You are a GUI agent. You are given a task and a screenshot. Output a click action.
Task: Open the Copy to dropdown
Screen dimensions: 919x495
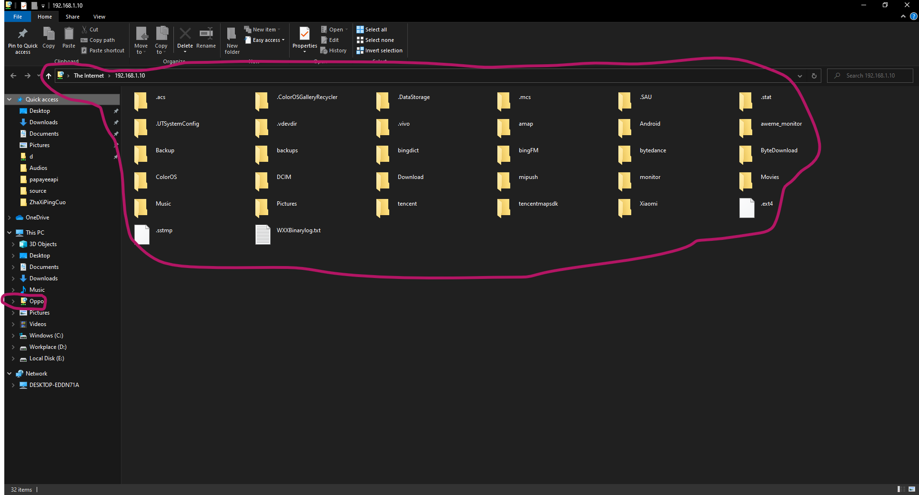pos(161,40)
